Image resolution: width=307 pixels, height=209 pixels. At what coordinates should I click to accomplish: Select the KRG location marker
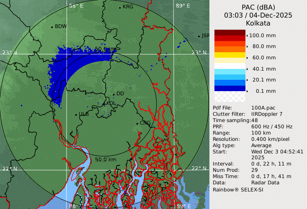point(120,7)
